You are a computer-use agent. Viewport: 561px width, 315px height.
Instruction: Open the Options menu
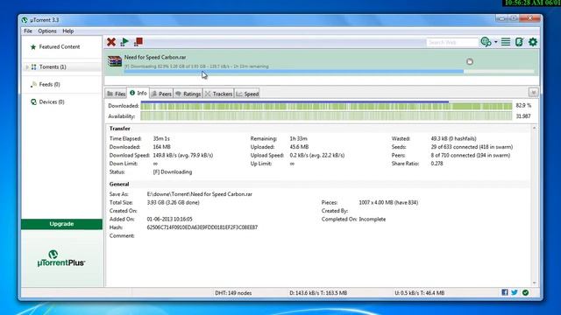point(47,31)
